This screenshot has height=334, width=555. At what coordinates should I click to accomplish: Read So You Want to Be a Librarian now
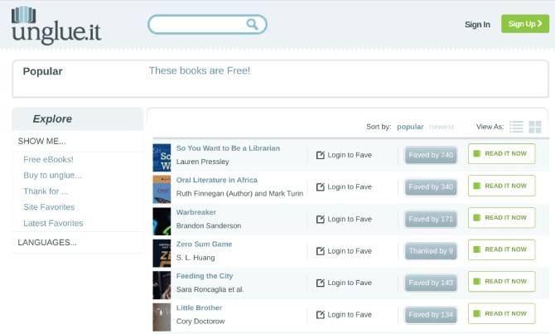(x=501, y=153)
